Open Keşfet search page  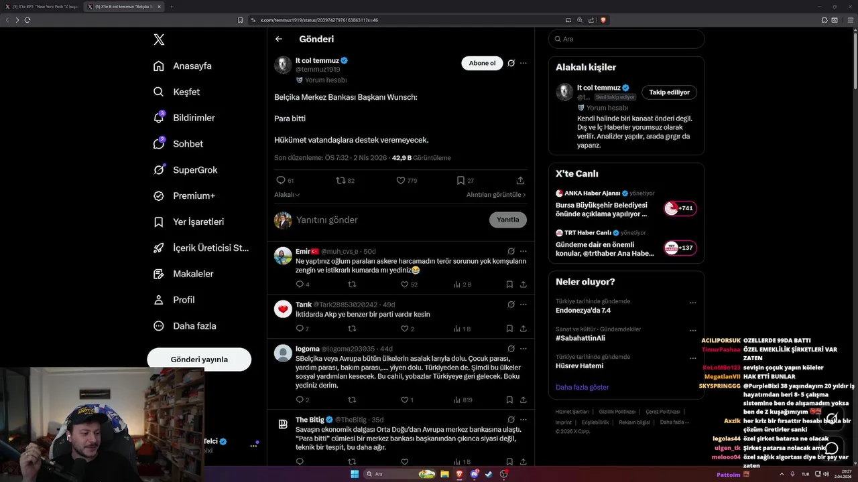tap(176, 92)
